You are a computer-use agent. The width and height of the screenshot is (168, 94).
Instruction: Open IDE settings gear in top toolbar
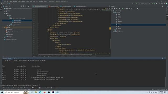click(x=164, y=4)
